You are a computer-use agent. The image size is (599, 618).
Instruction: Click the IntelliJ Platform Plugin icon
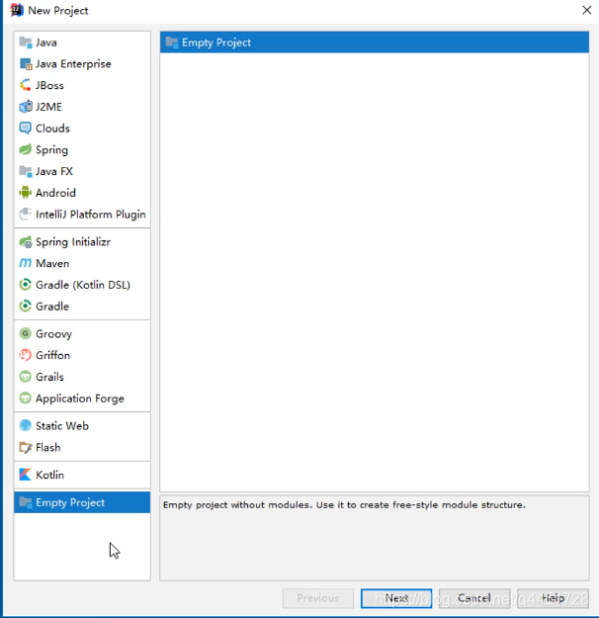coord(26,214)
